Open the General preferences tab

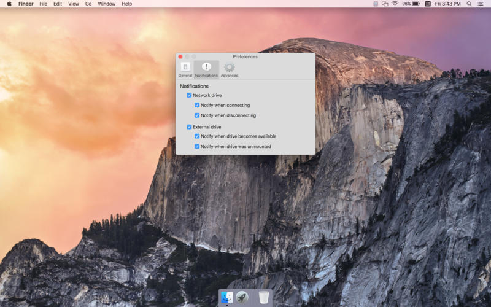pyautogui.click(x=185, y=69)
